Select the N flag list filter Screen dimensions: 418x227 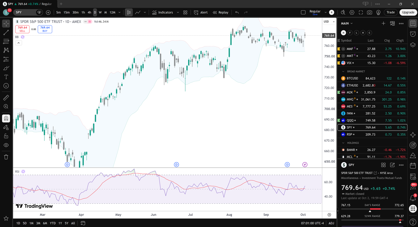tap(363, 33)
